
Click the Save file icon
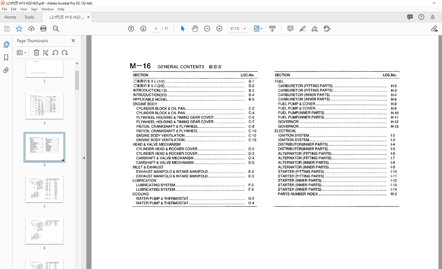tap(7, 29)
